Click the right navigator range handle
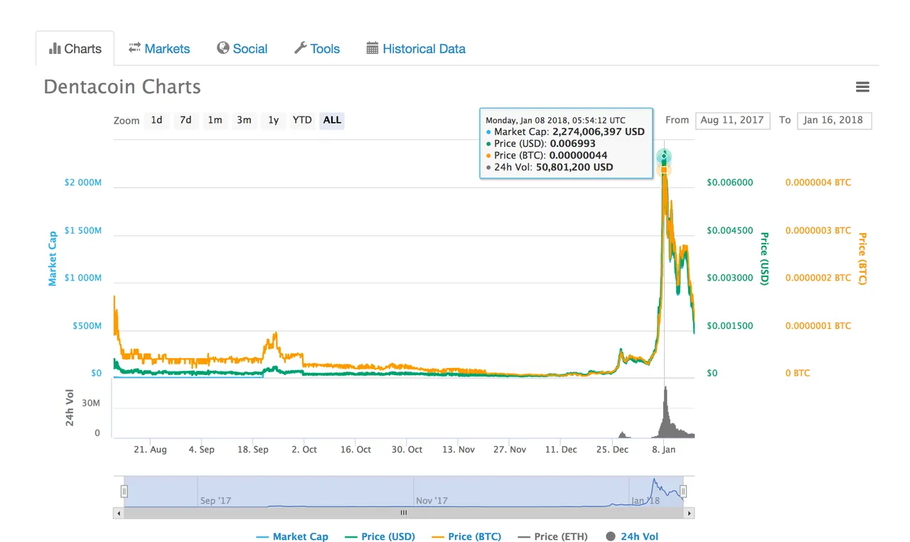This screenshot has height=542, width=910. tap(683, 491)
